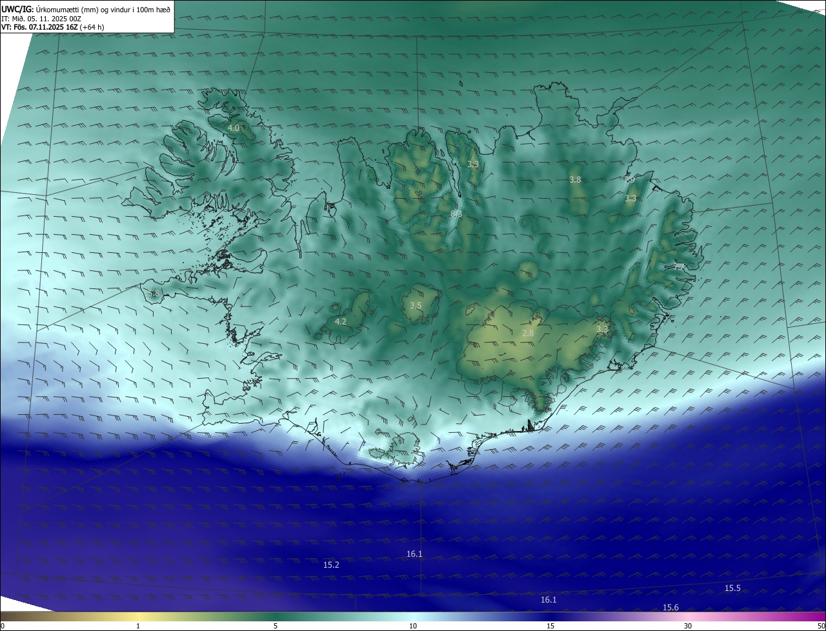826x631 pixels.
Task: Select the 5.8 value on Snæfellsnes peninsula
Action: (x=154, y=294)
